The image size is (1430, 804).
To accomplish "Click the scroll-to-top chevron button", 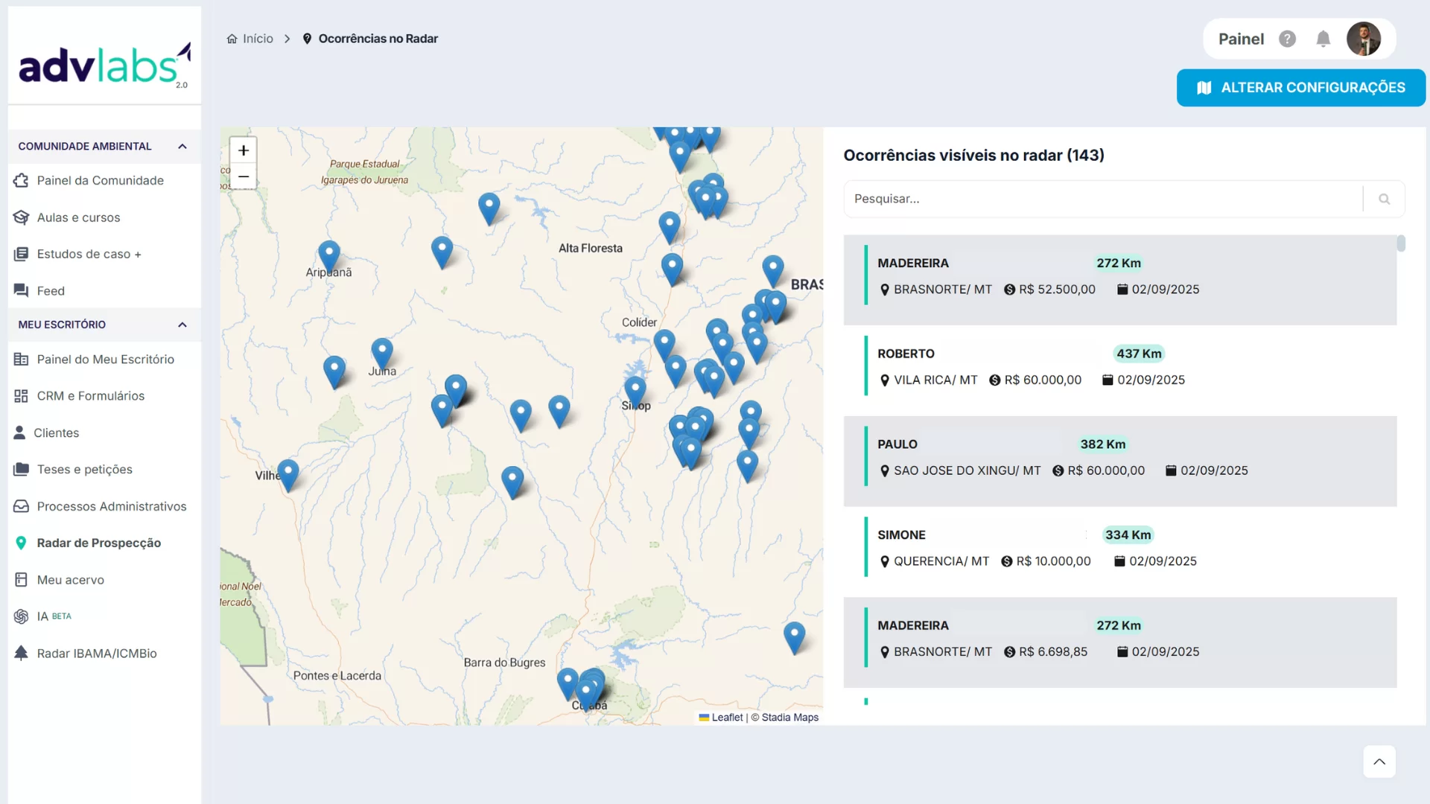I will 1379,762.
